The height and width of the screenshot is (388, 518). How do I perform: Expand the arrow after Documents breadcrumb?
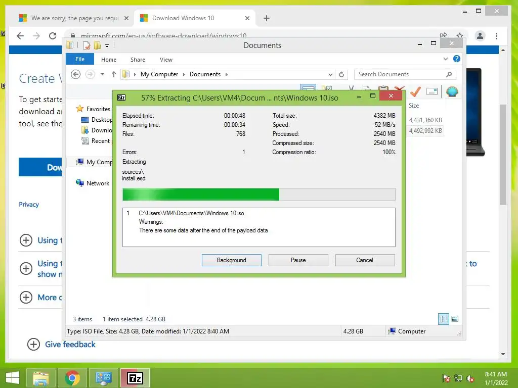[226, 75]
